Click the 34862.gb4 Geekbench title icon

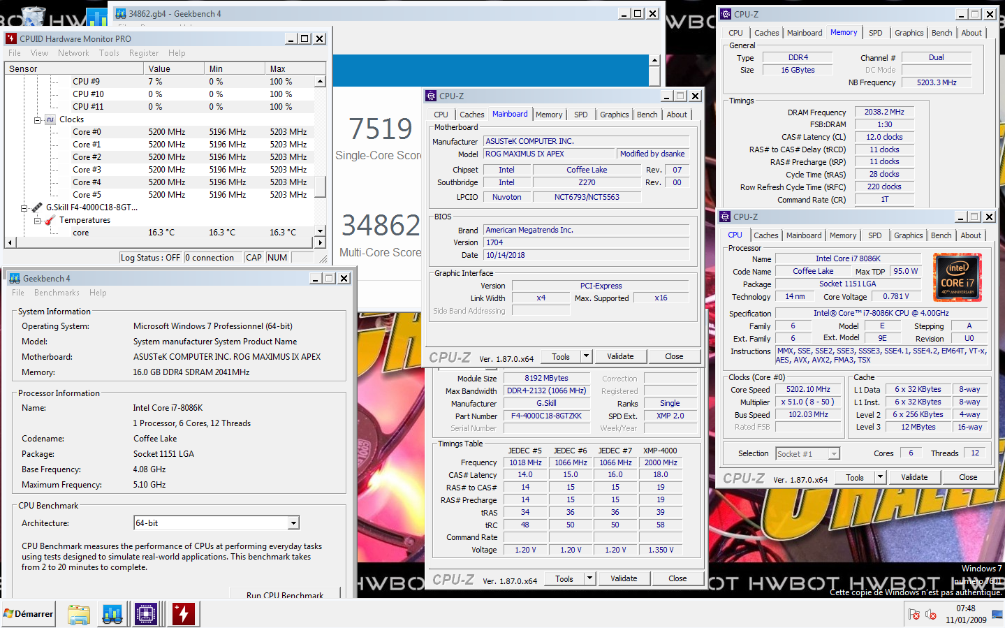point(121,14)
